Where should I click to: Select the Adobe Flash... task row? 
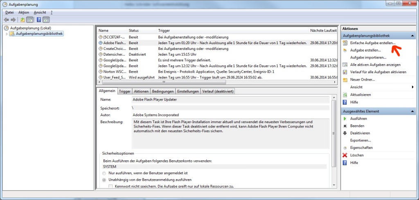click(x=217, y=43)
